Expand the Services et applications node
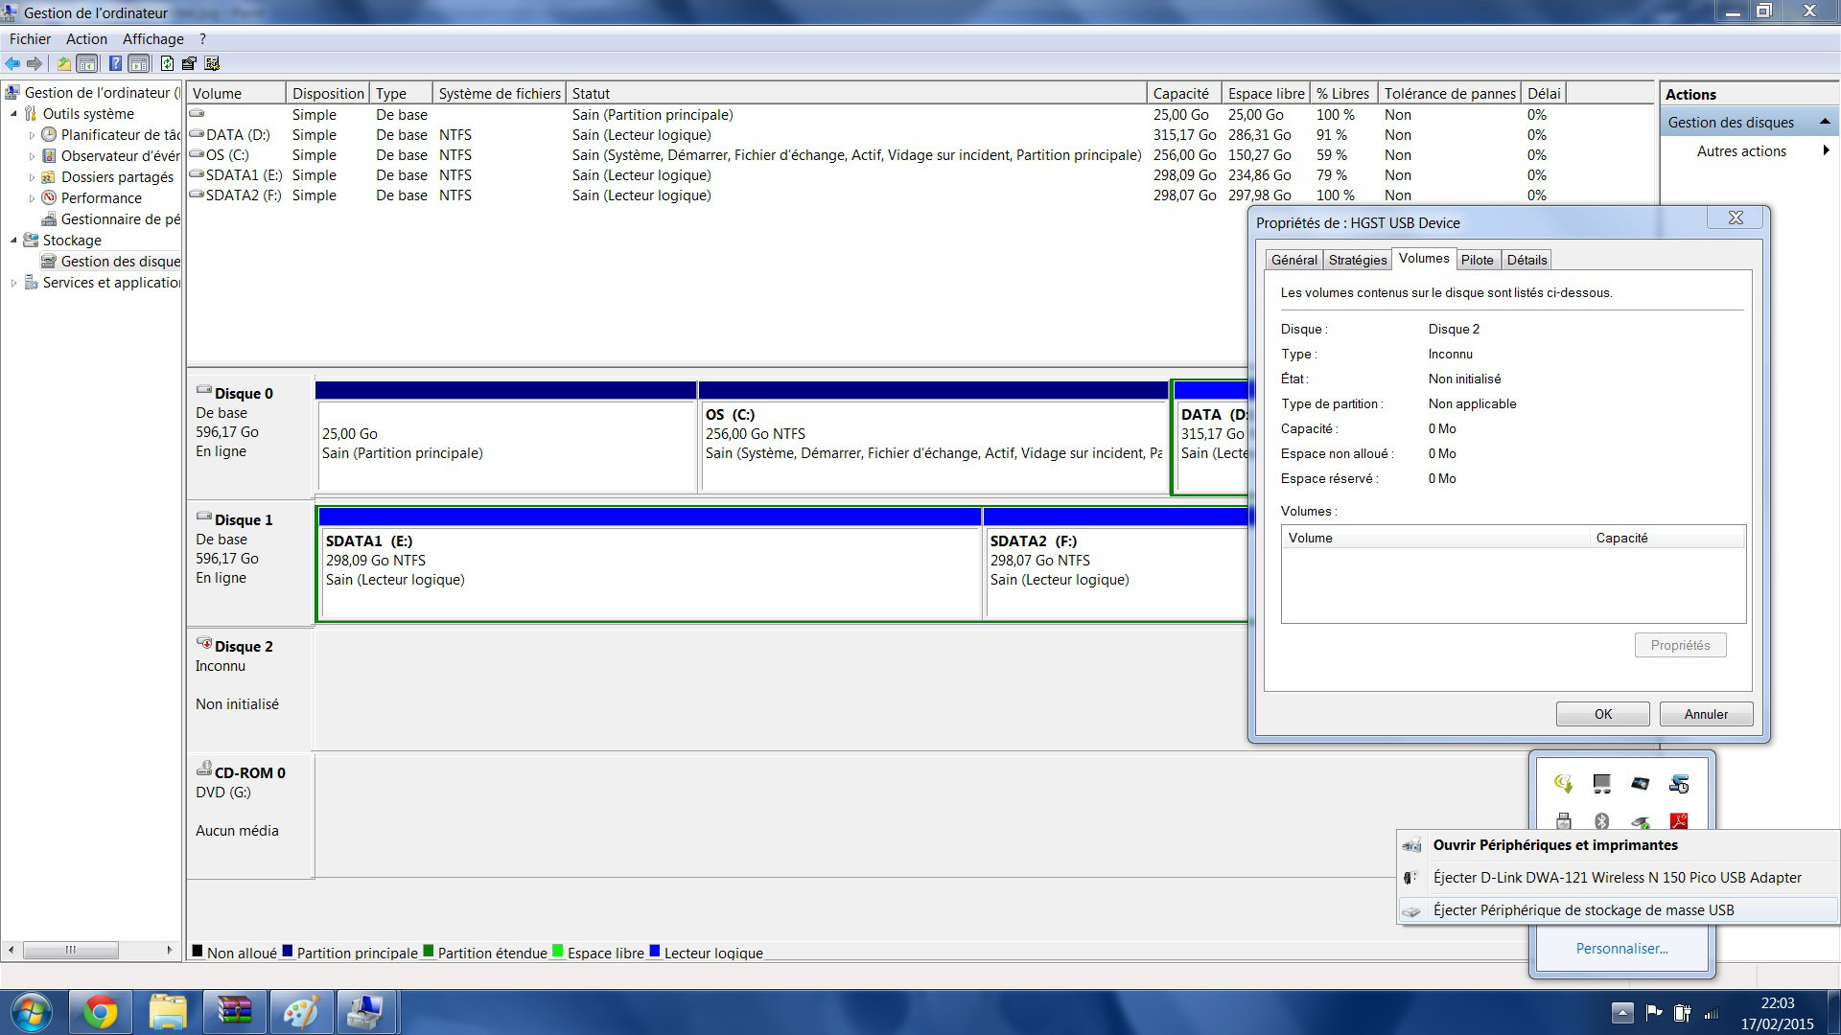 tap(13, 283)
